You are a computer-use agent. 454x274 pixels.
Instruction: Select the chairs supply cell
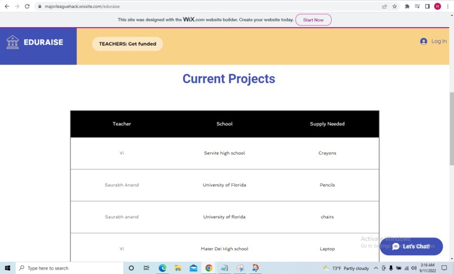[327, 217]
